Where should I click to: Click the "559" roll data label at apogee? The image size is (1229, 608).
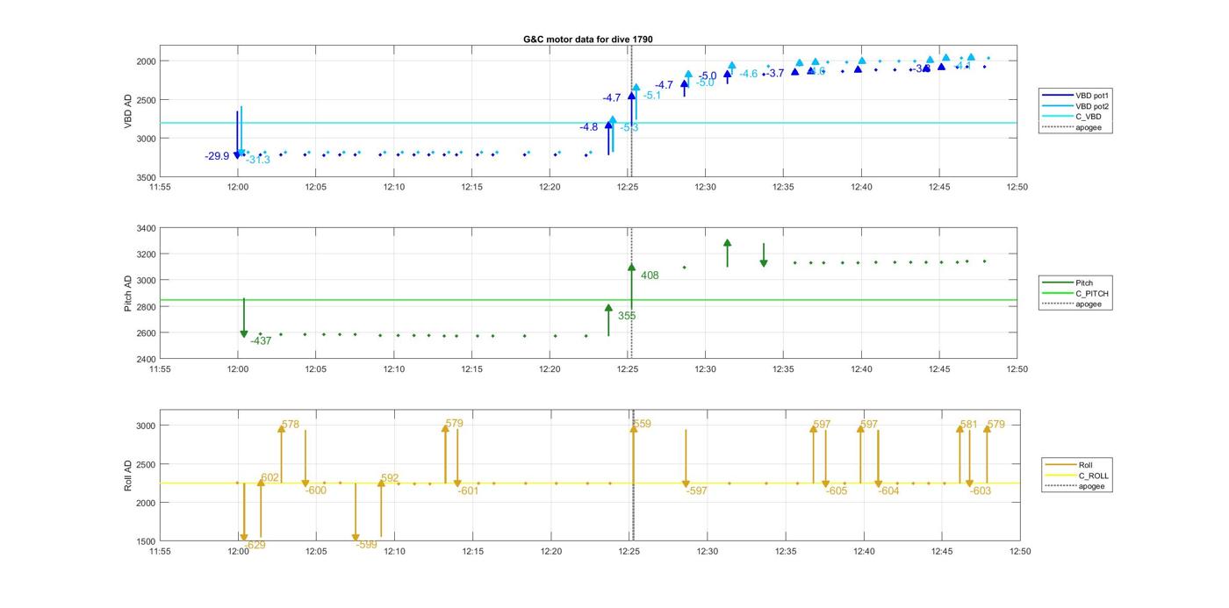pos(642,424)
